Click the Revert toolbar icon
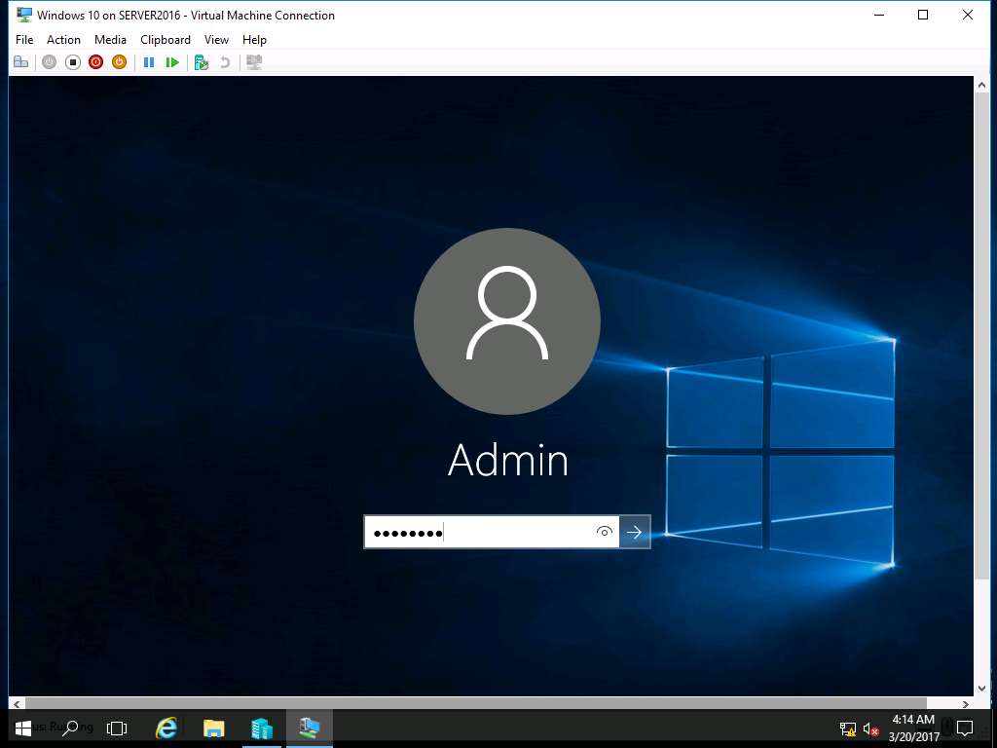The height and width of the screenshot is (748, 997). point(225,62)
